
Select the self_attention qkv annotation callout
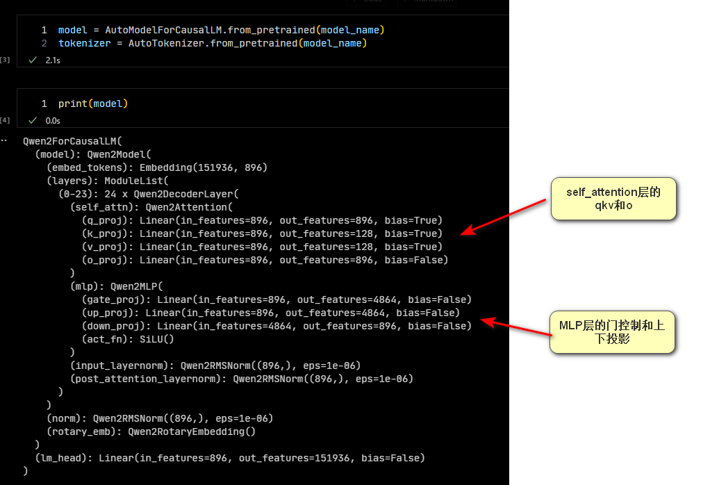click(x=613, y=199)
